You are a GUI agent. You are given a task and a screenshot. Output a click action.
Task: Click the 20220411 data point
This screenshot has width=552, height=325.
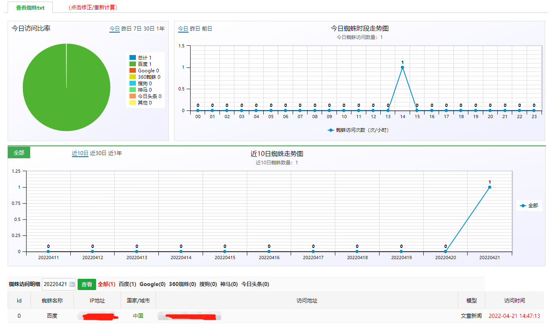click(x=48, y=251)
